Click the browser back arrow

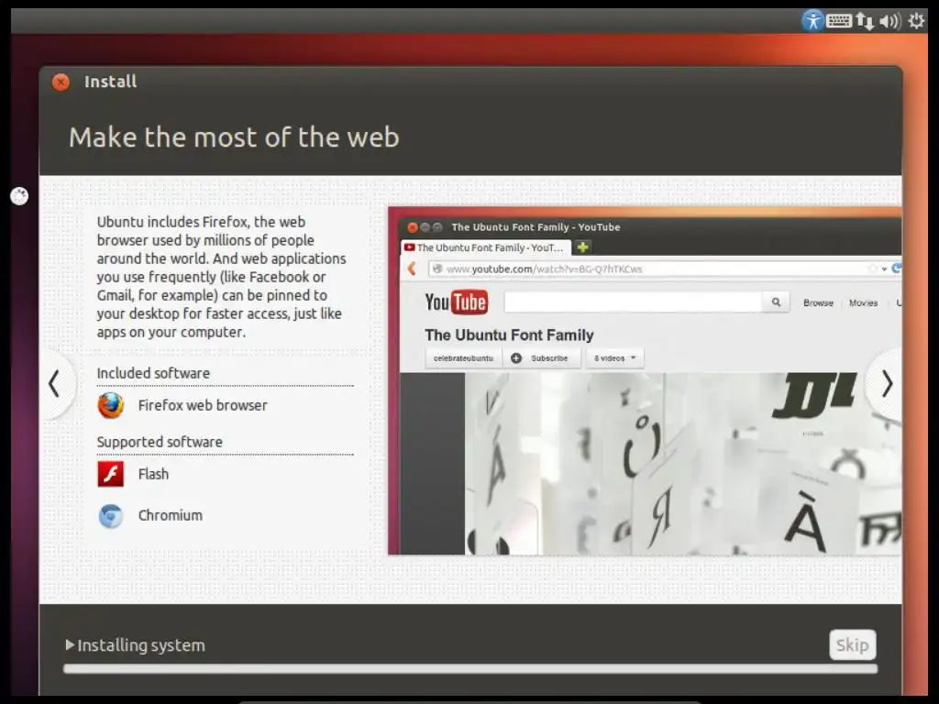coord(412,269)
